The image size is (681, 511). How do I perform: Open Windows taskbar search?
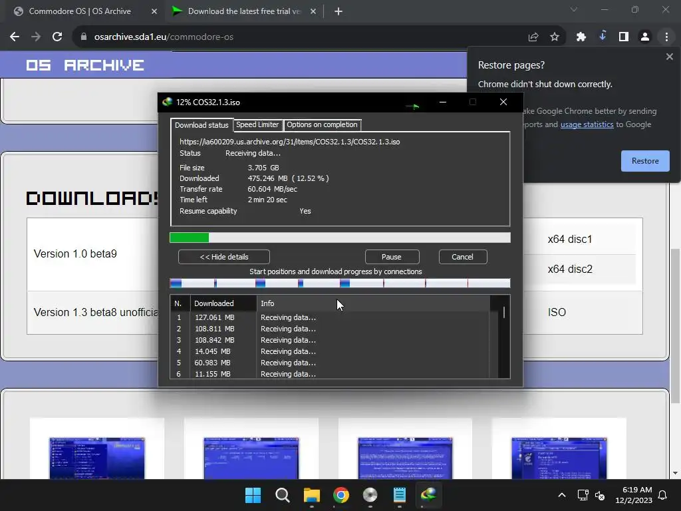point(282,495)
